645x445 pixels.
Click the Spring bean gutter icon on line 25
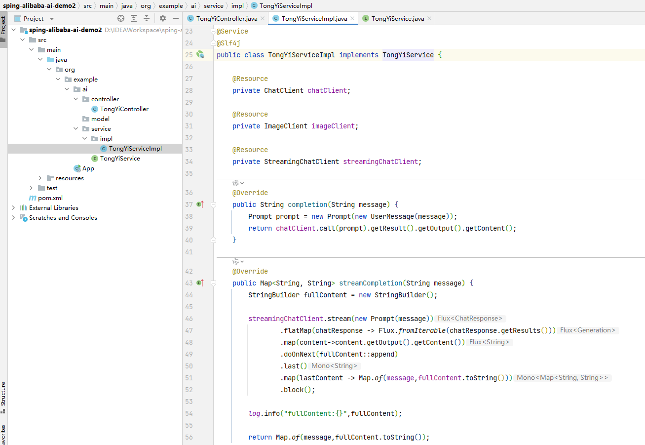200,54
